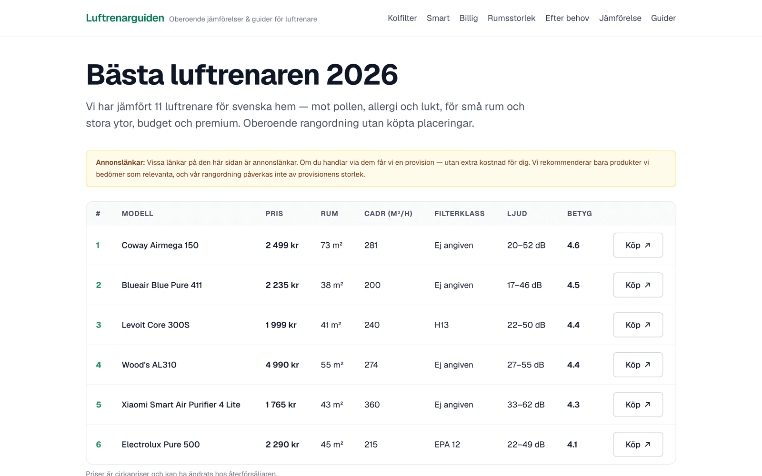Click the EPA 12 filter class cell
Screen dimensions: 762x476
point(447,445)
